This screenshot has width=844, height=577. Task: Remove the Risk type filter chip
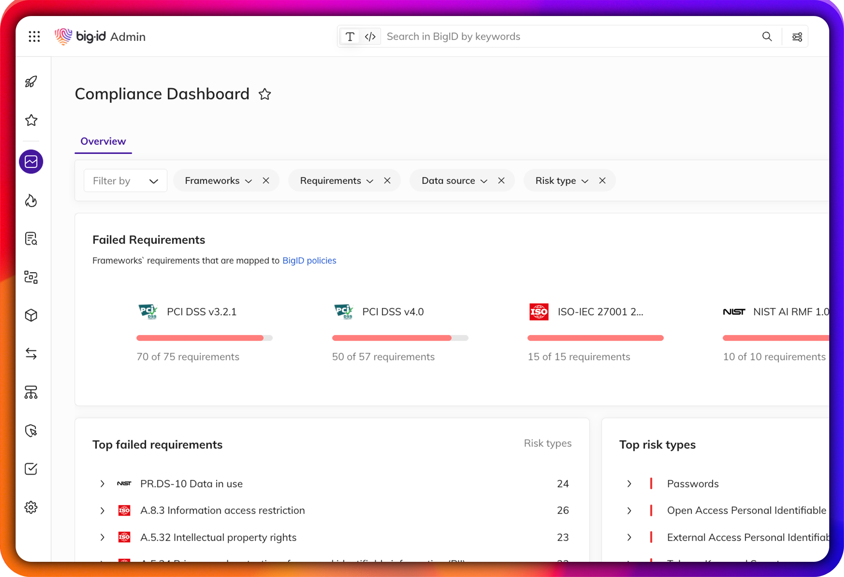click(602, 181)
